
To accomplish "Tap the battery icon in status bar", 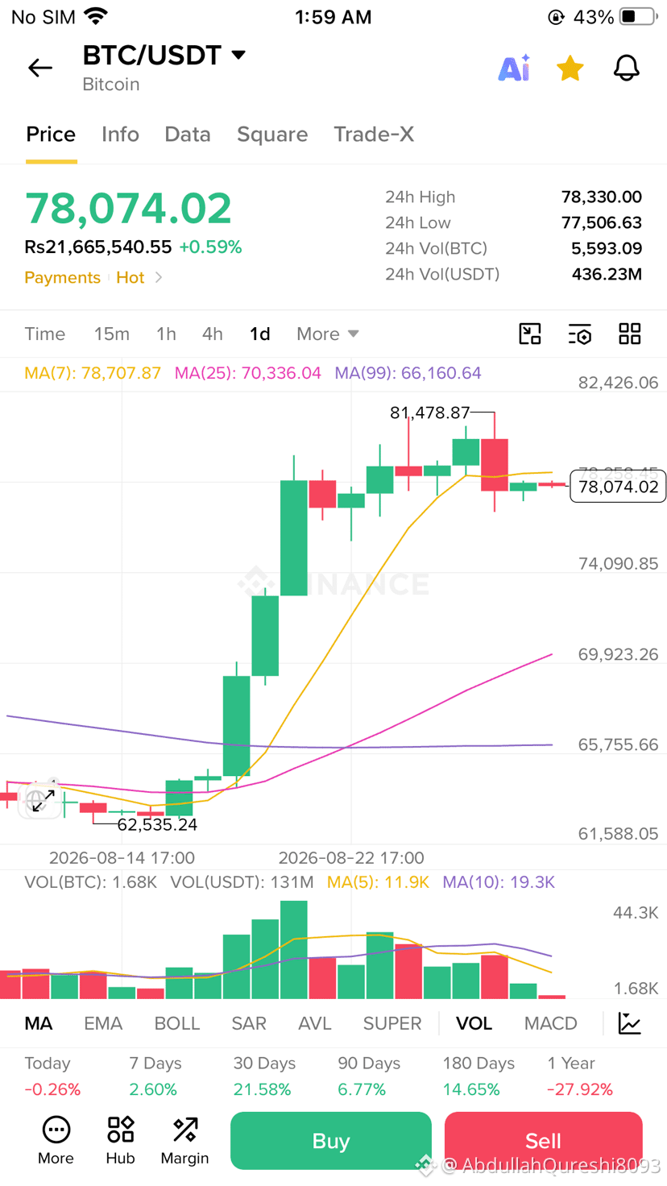I will point(640,17).
